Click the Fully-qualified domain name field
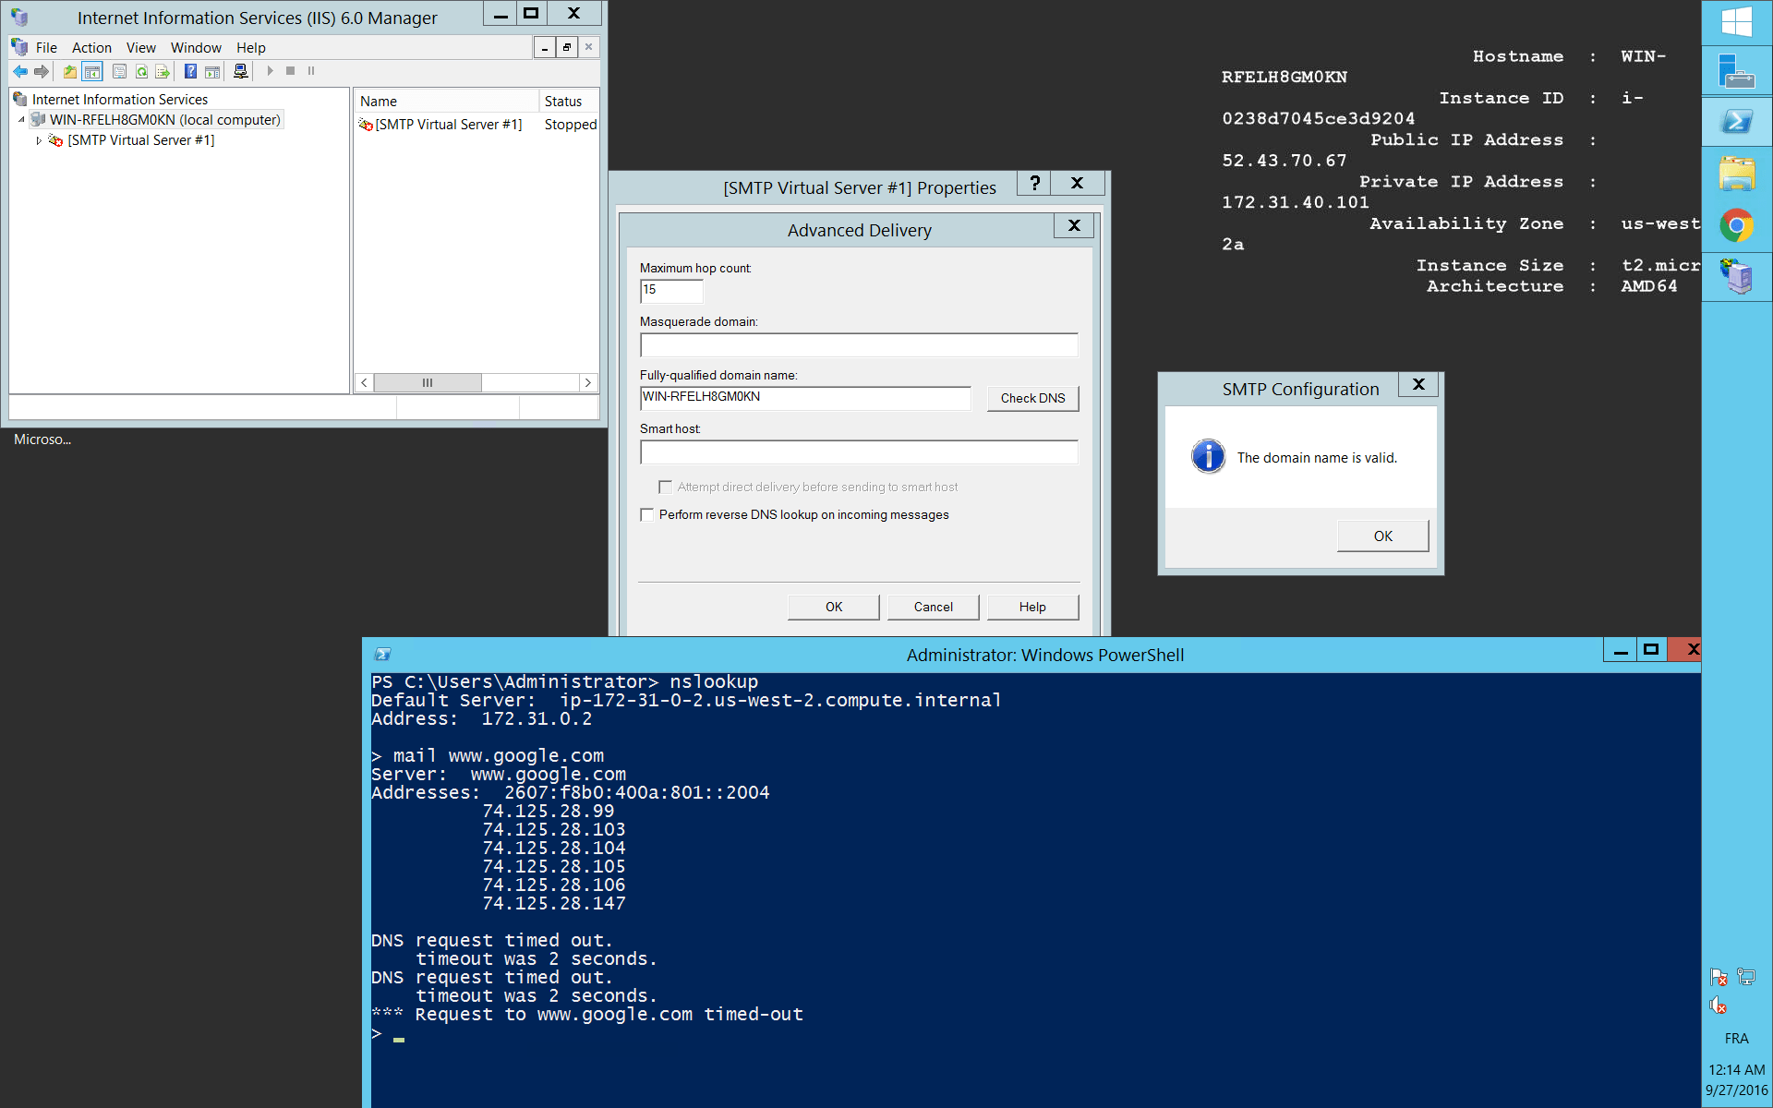Image resolution: width=1773 pixels, height=1108 pixels. [x=805, y=398]
